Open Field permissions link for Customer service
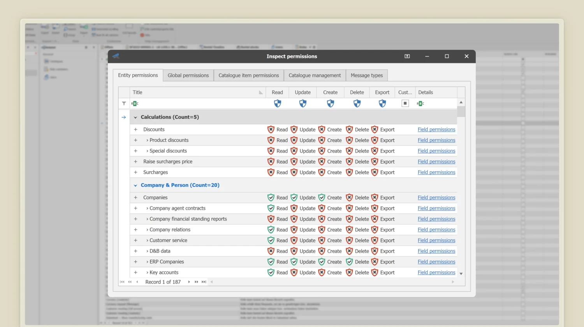Image resolution: width=584 pixels, height=327 pixels. point(436,241)
